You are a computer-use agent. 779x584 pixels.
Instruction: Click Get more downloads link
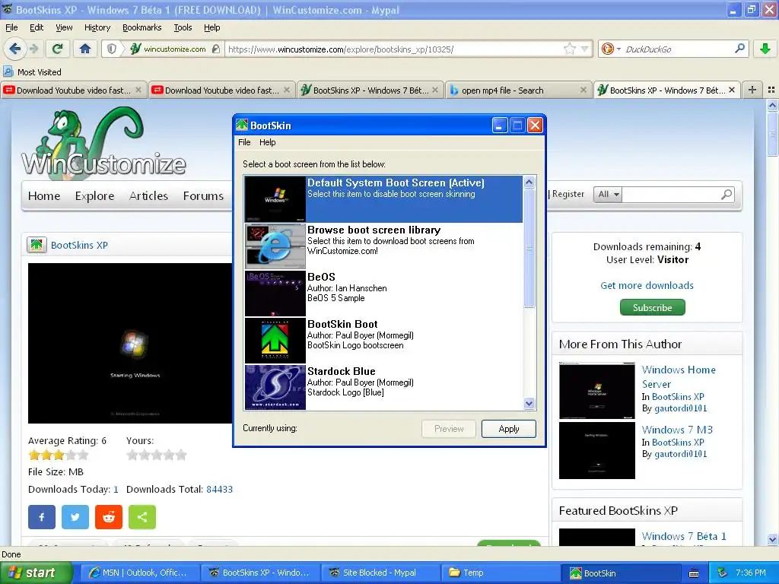(x=647, y=286)
